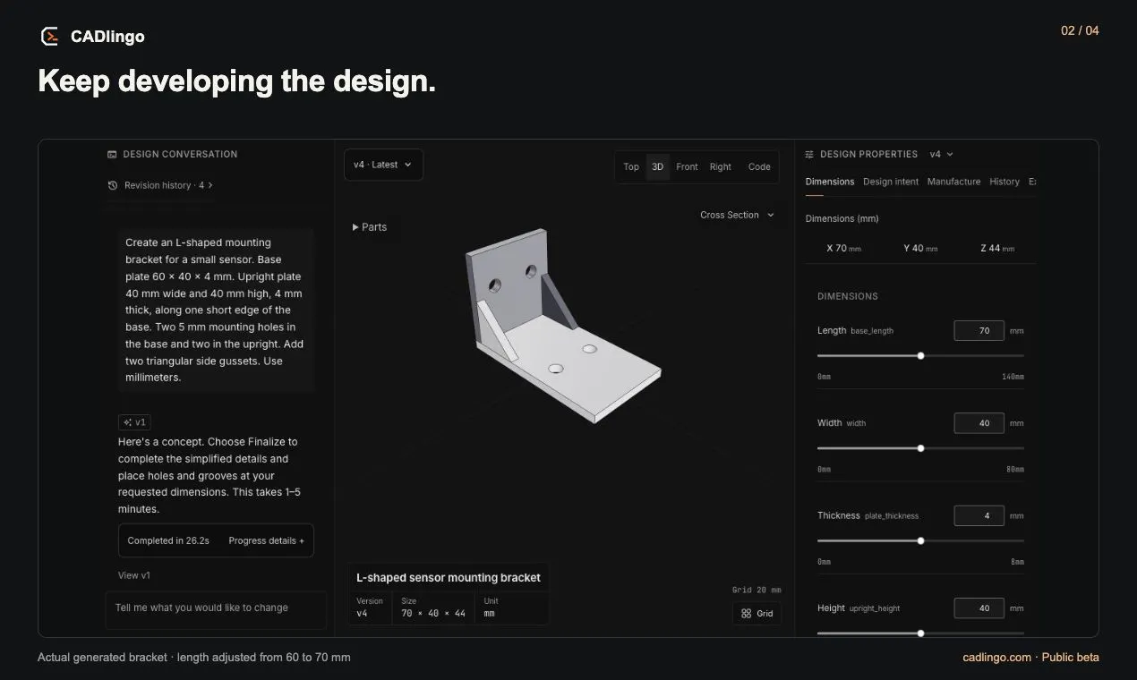The height and width of the screenshot is (680, 1137).
Task: Switch to 3D view
Action: [x=658, y=166]
